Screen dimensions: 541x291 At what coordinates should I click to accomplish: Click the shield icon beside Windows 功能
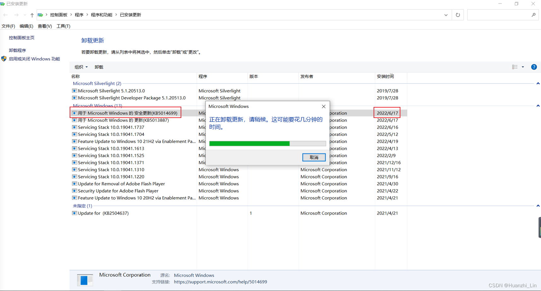pyautogui.click(x=4, y=59)
